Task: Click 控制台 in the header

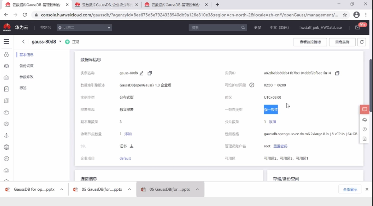Action: pyautogui.click(x=46, y=28)
